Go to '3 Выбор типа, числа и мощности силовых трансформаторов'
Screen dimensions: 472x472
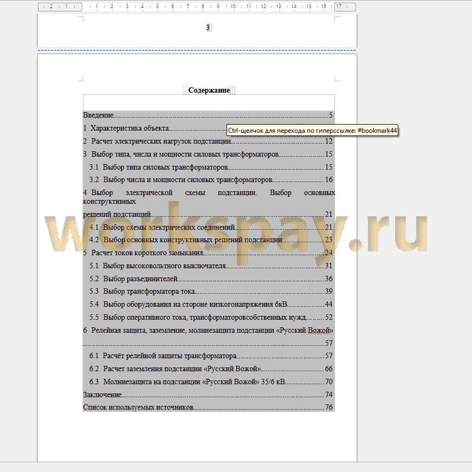click(x=208, y=154)
